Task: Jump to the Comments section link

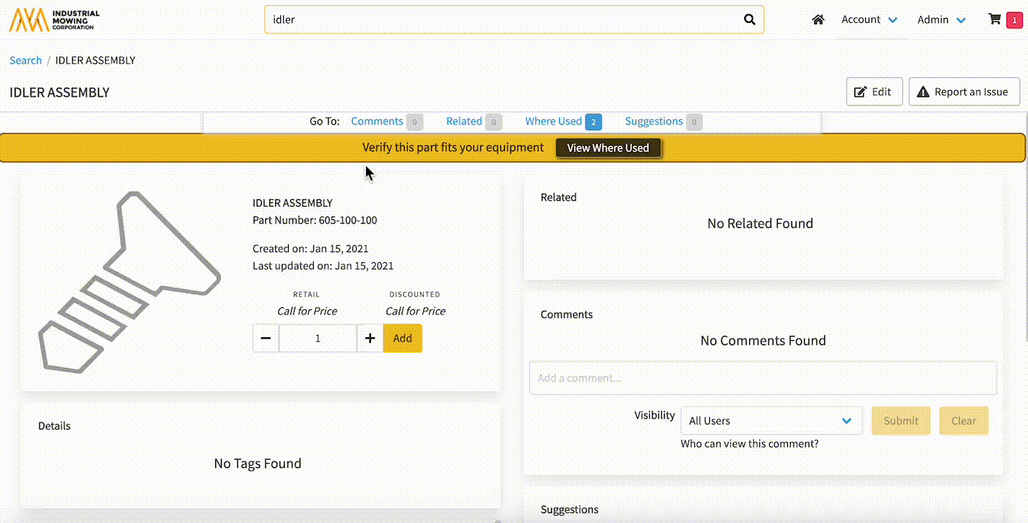Action: point(377,121)
